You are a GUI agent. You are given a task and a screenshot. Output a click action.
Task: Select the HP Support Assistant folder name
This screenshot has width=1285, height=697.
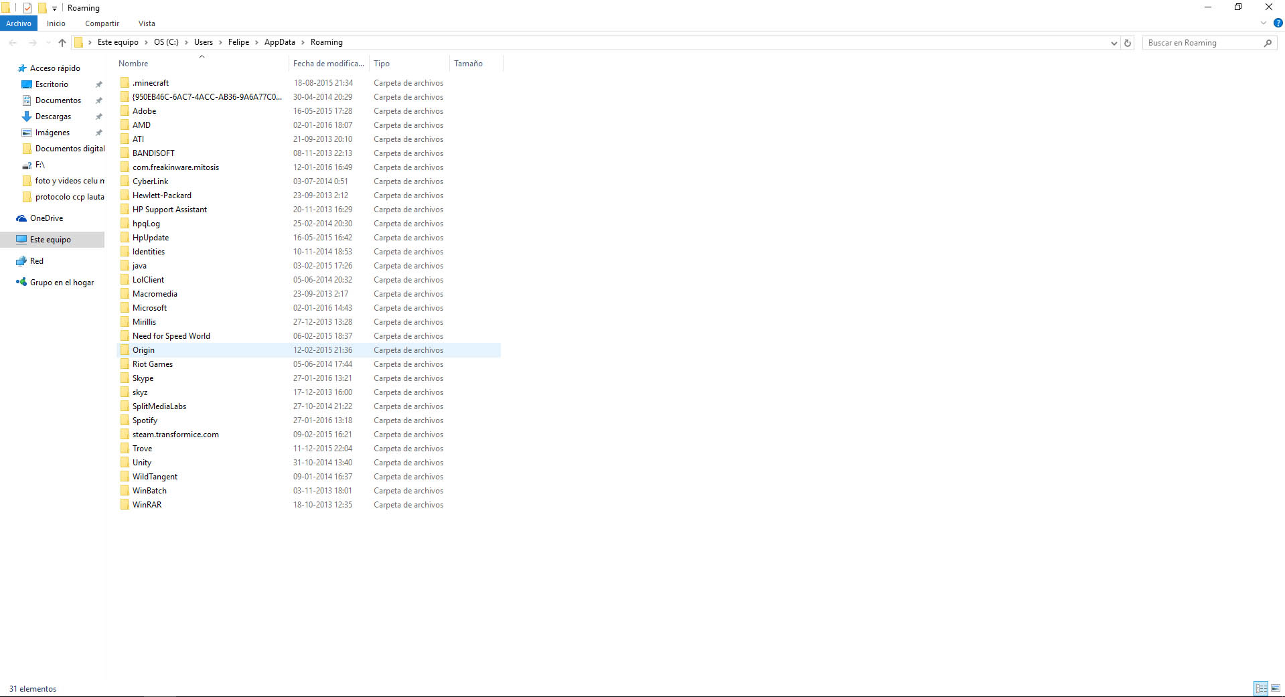[169, 210]
